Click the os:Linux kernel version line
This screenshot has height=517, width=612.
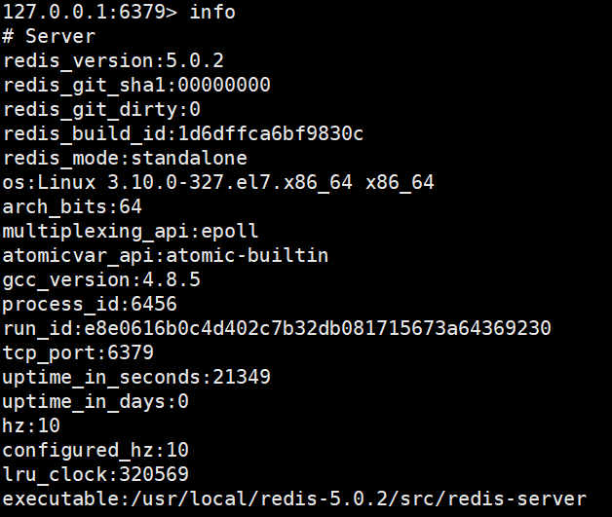point(218,182)
